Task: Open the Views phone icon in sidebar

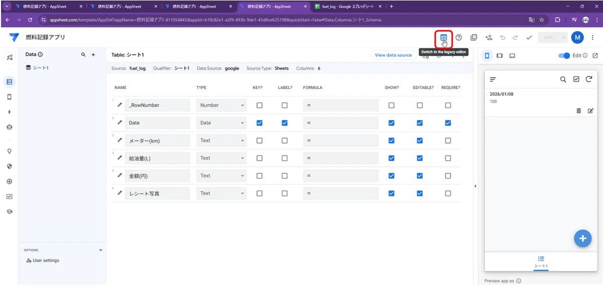Action: (10, 97)
